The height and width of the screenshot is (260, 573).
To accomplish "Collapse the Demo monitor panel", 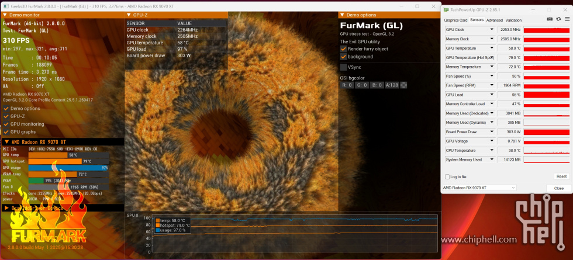I will 5,15.
